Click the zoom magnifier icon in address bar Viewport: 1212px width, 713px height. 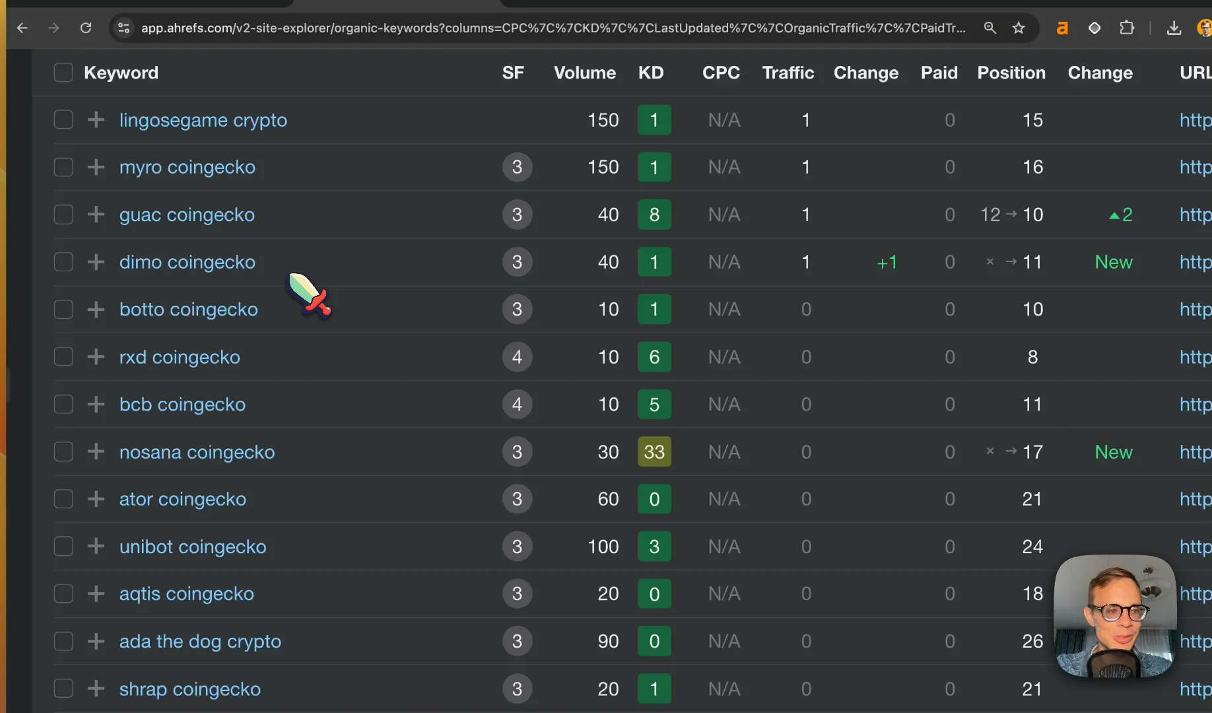click(x=990, y=28)
